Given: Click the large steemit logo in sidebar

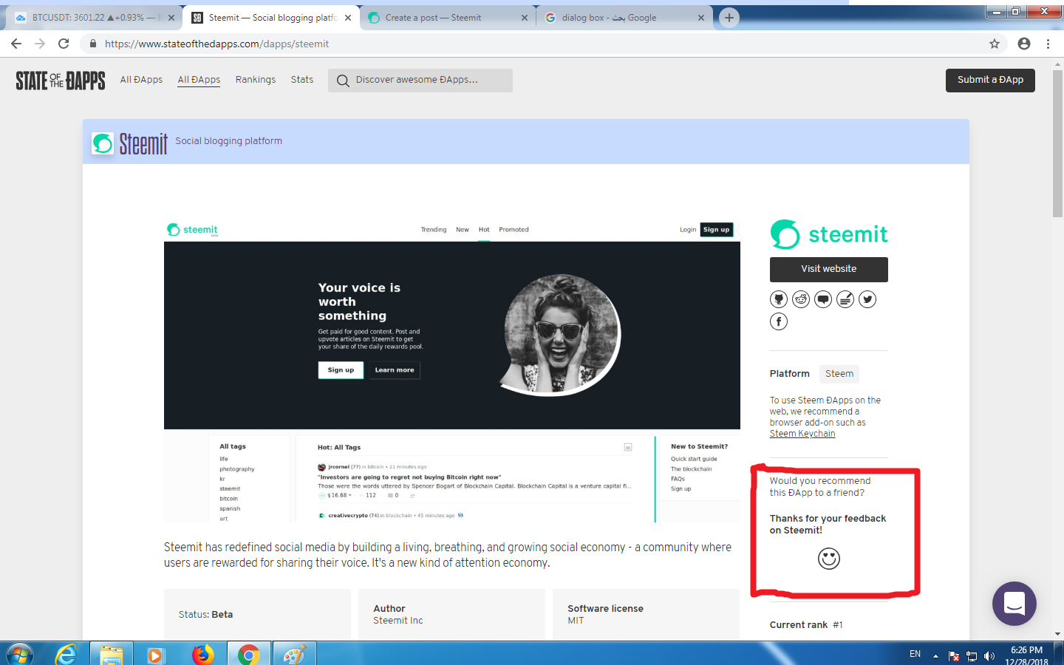Looking at the screenshot, I should pyautogui.click(x=829, y=234).
